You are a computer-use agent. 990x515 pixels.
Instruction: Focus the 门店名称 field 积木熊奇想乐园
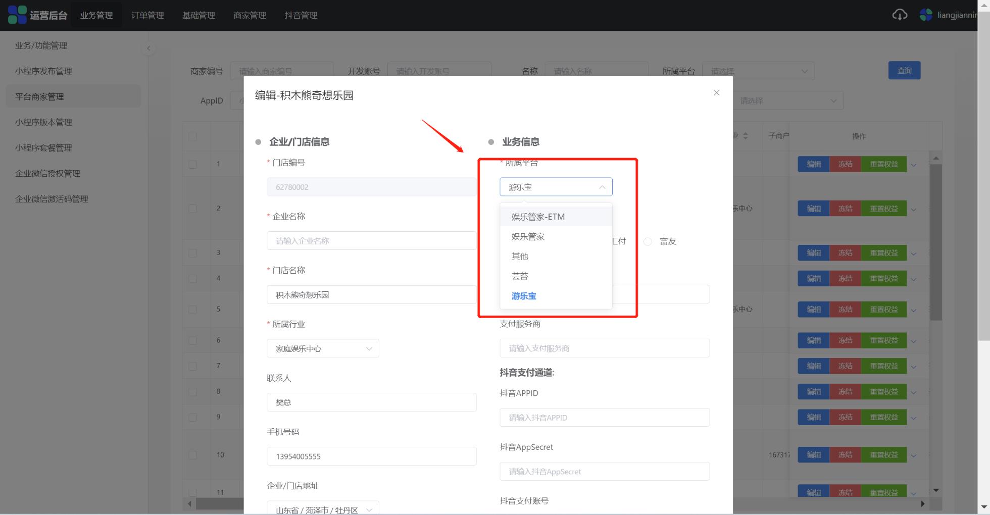(x=371, y=295)
